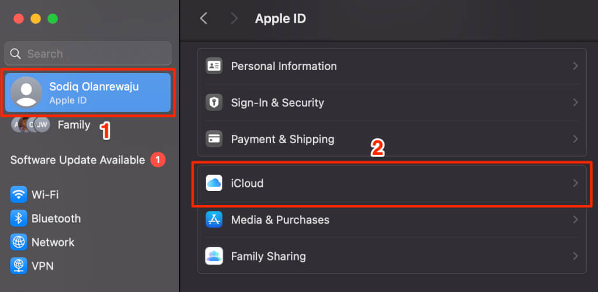Open the iCloud cloud icon
The image size is (598, 292).
pos(214,183)
